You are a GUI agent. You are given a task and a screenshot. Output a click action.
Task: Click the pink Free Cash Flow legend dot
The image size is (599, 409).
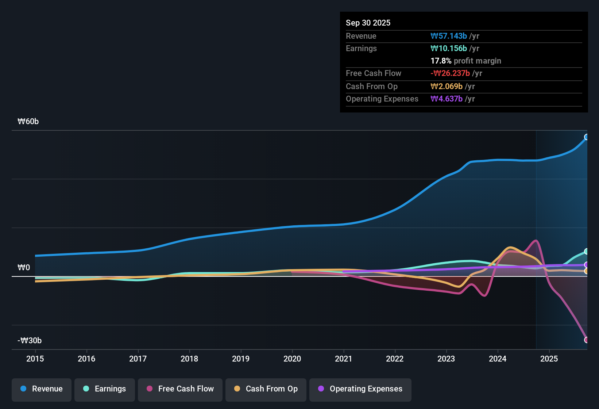(x=150, y=389)
